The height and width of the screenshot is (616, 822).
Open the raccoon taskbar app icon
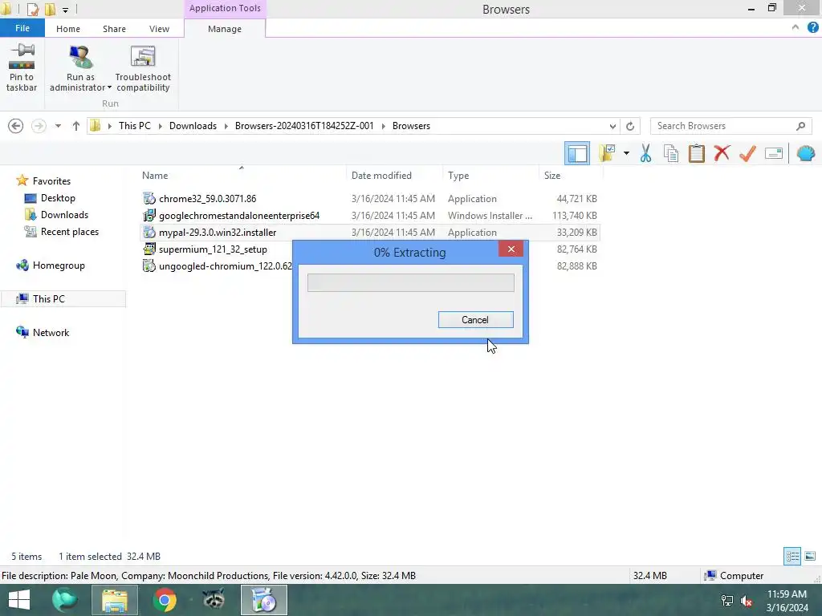(214, 600)
